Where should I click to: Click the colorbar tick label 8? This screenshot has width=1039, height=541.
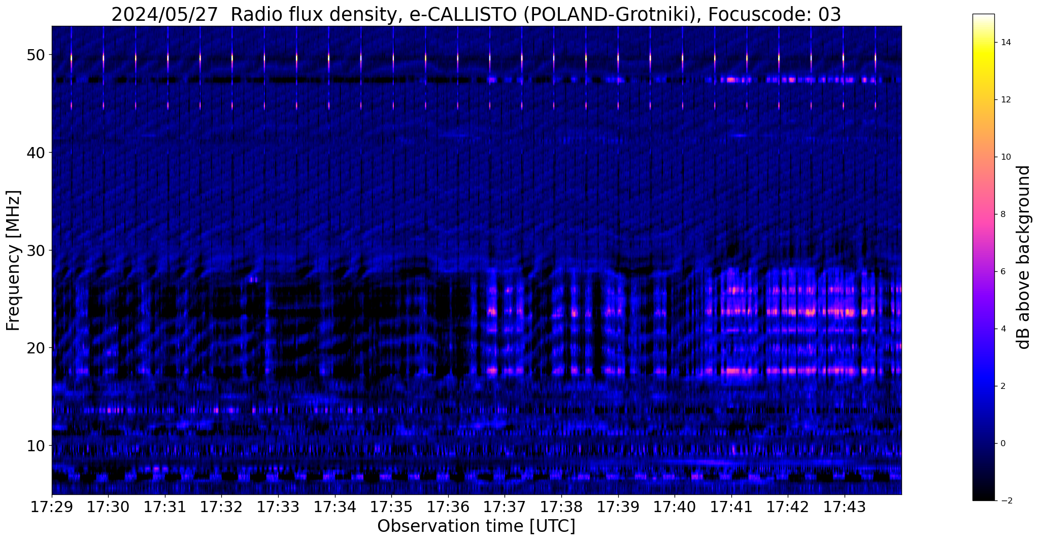click(x=1003, y=214)
